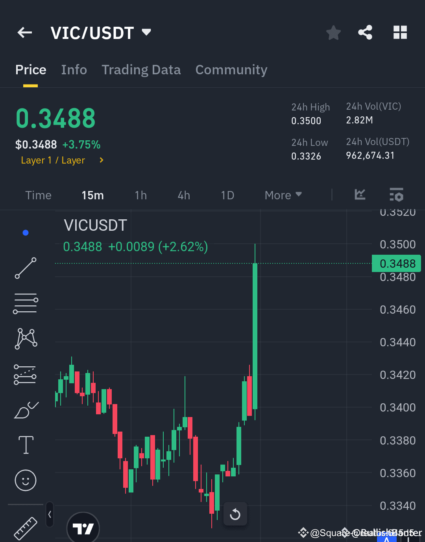Select the brush drawing tool

pyautogui.click(x=26, y=410)
